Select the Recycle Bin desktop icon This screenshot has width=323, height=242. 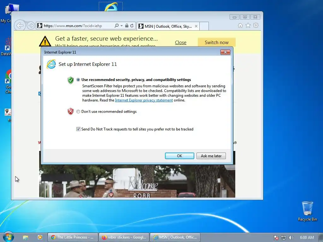pyautogui.click(x=307, y=211)
